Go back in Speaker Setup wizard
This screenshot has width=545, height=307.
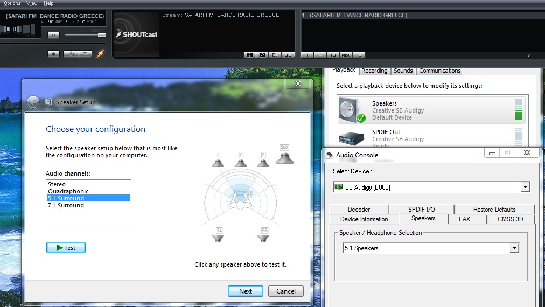pyautogui.click(x=33, y=102)
